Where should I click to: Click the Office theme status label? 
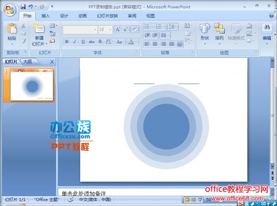coord(47,200)
